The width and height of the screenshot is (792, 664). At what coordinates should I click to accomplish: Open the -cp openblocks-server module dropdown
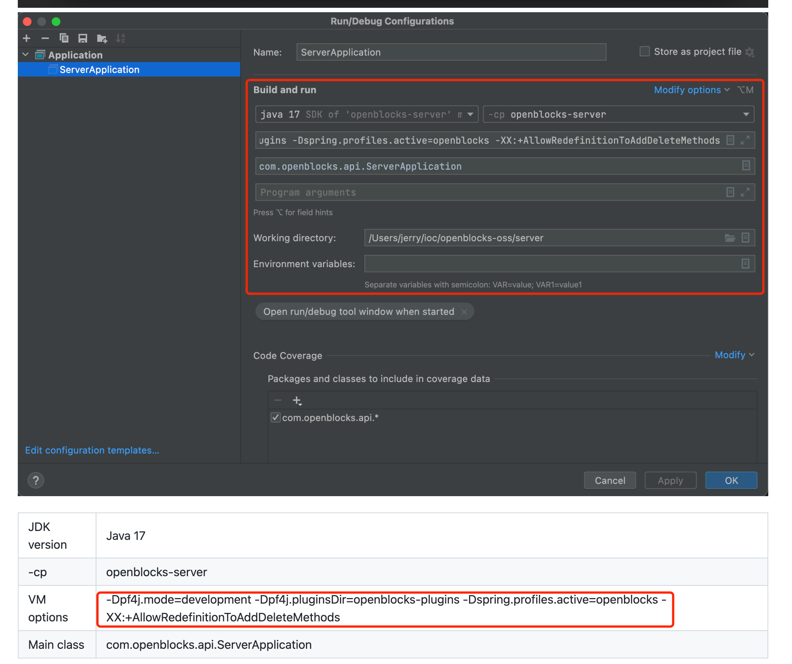coord(746,114)
